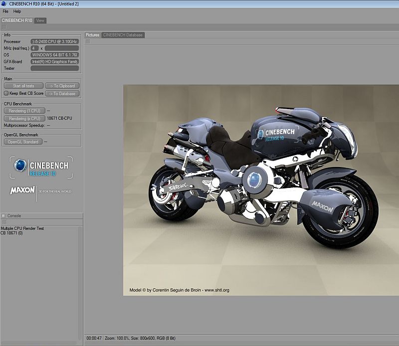The image size is (399, 346).
Task: Click the CINEBENCH app icon in title bar
Action: tap(4, 3)
